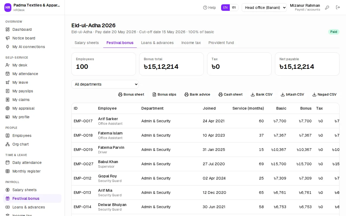346x216 pixels.
Task: Click the My claims receipt icon
Action: tap(8, 100)
